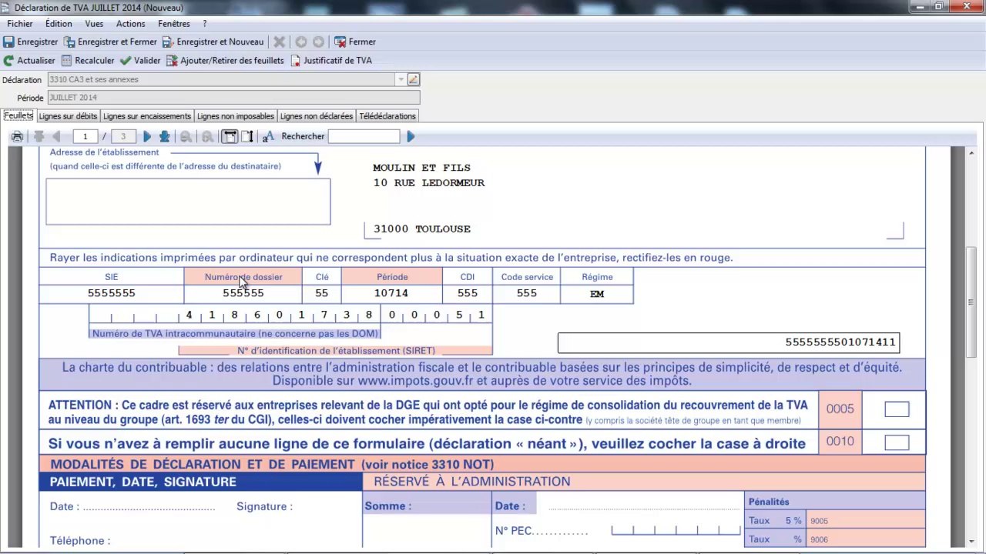
Task: Click the Période field showing JUILLET 2014
Action: tap(234, 98)
